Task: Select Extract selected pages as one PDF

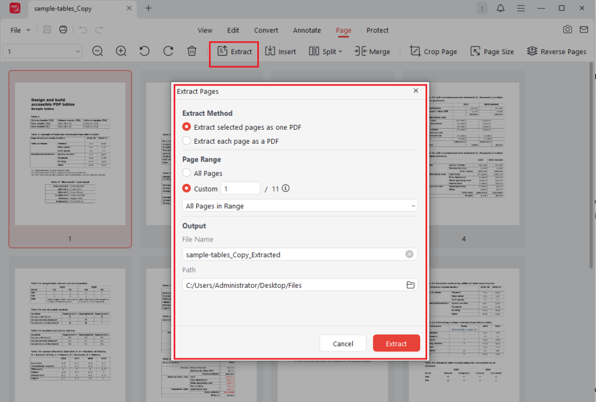Action: point(242,127)
